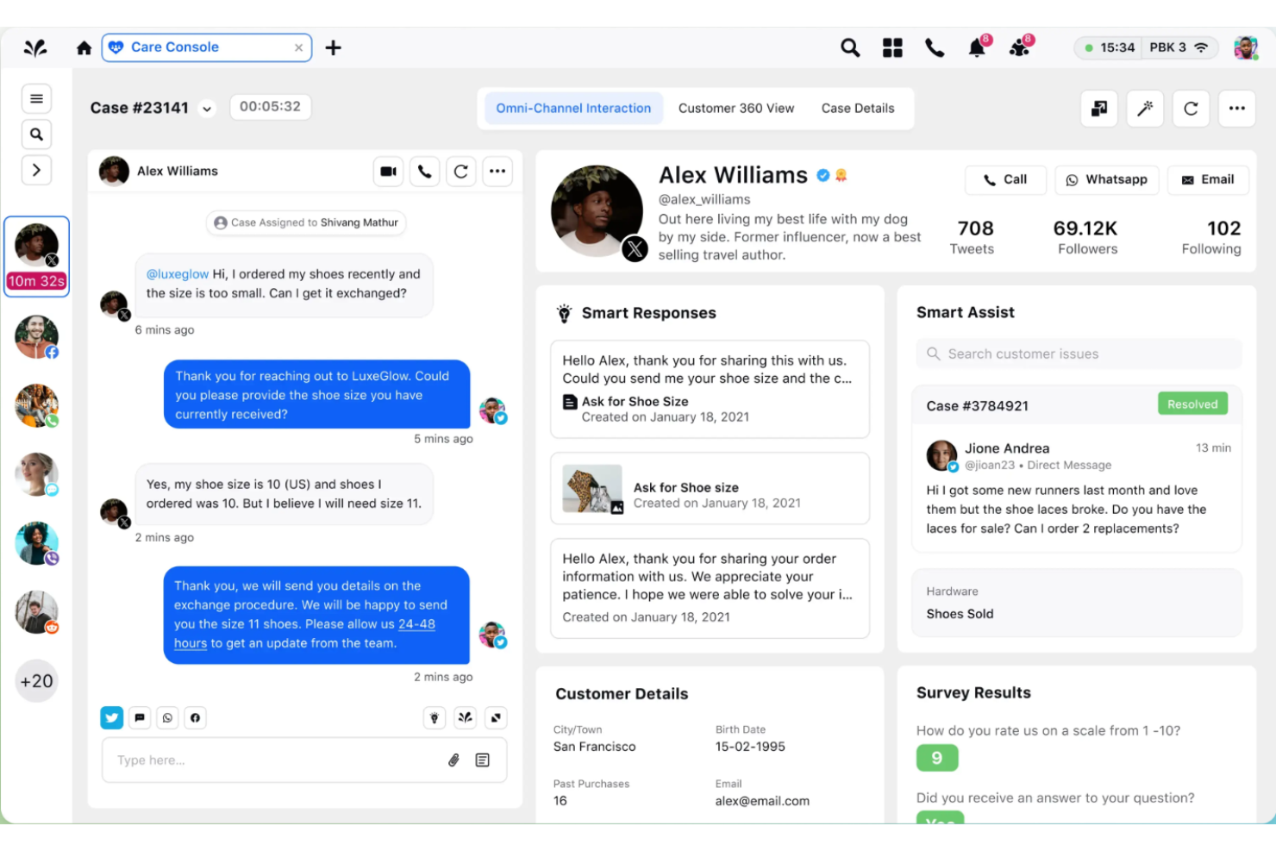
Task: Switch reply channel to WhatsApp icon
Action: (x=167, y=716)
